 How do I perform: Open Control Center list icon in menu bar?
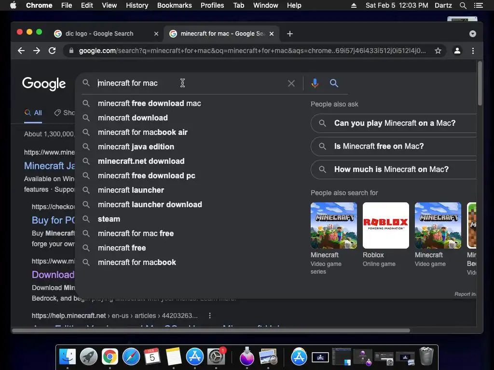coord(478,5)
